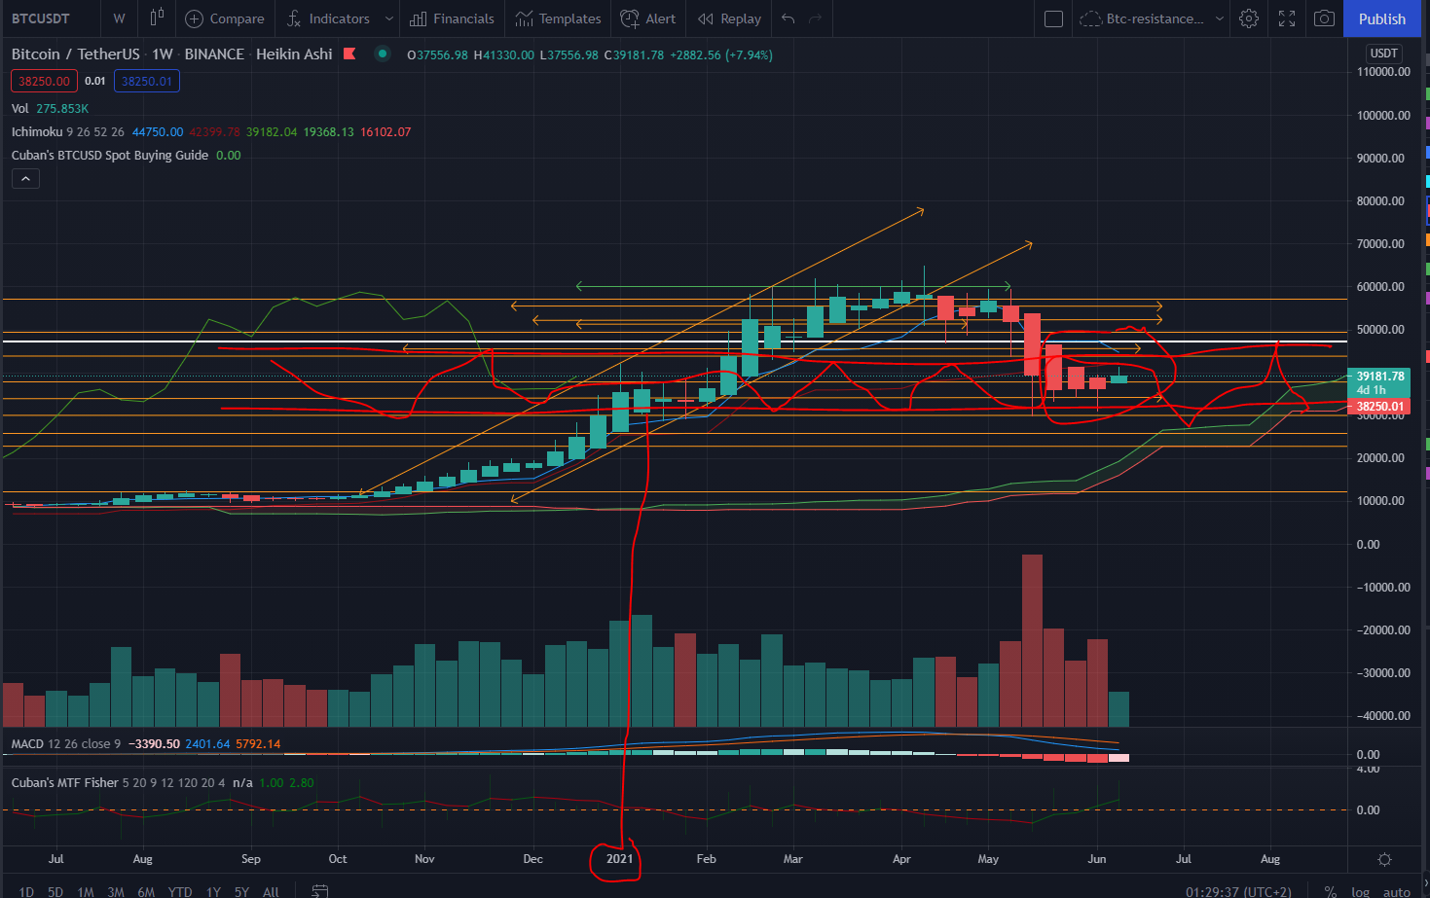Image resolution: width=1430 pixels, height=898 pixels.
Task: Set range to 5Y
Action: click(x=241, y=891)
